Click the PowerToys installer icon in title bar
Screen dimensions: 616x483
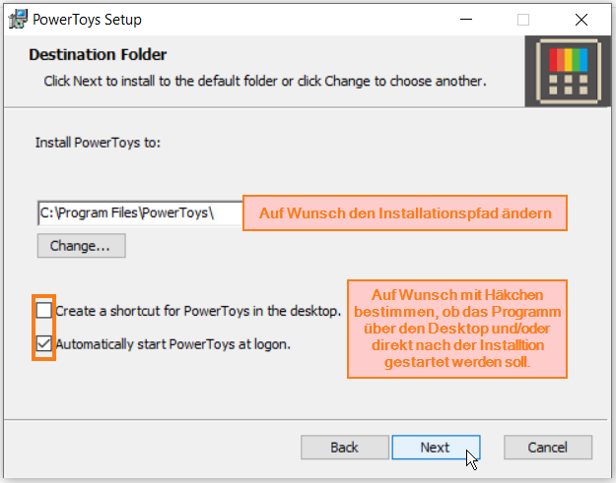pyautogui.click(x=18, y=19)
